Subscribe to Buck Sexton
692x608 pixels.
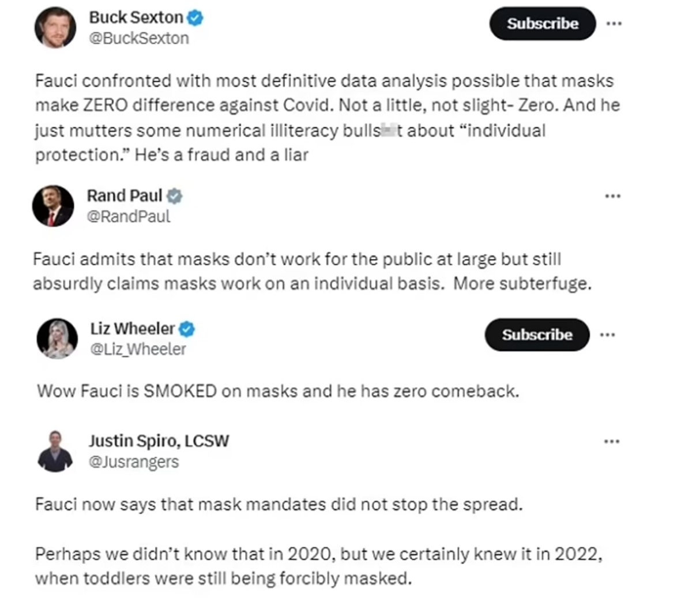pos(542,24)
